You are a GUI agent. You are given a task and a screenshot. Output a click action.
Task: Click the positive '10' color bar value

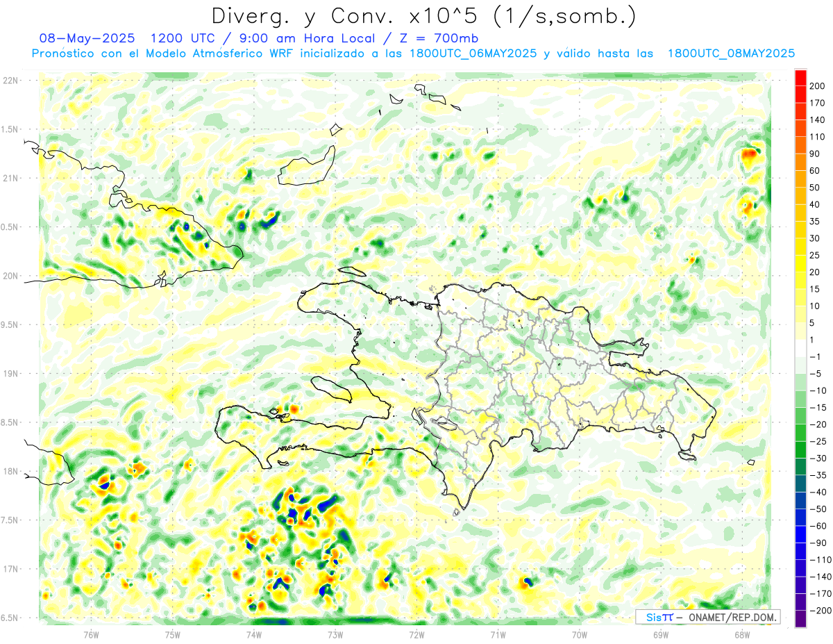(815, 306)
